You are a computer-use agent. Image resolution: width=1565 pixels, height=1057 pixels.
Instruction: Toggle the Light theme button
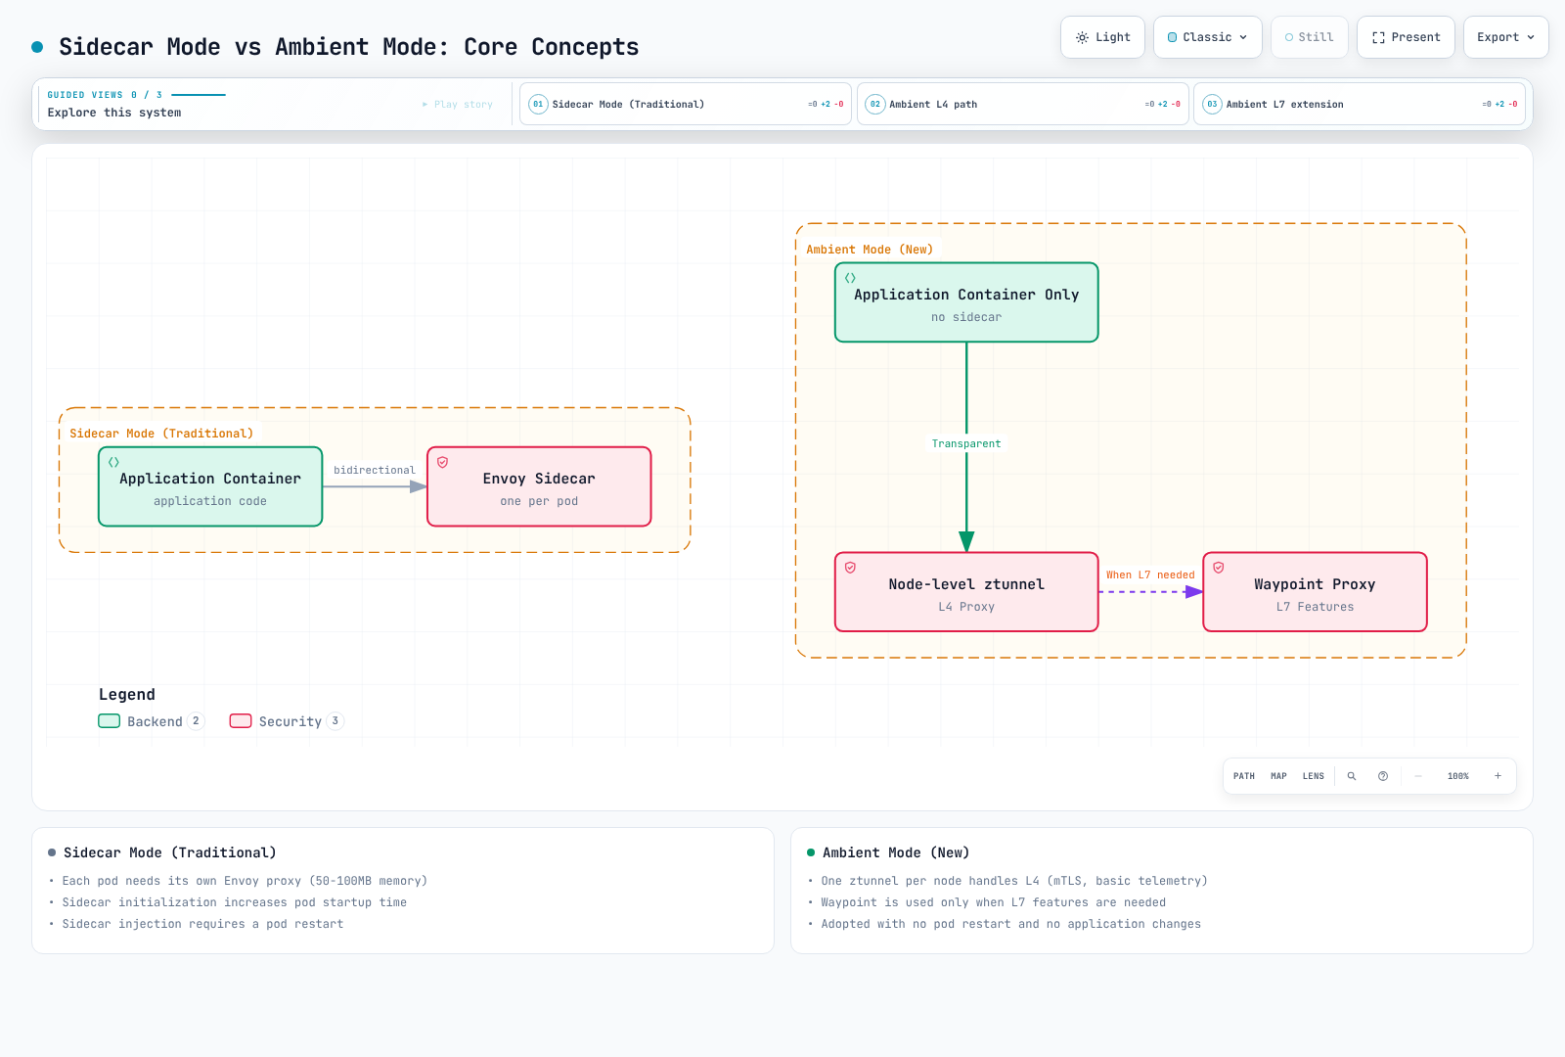click(x=1102, y=37)
